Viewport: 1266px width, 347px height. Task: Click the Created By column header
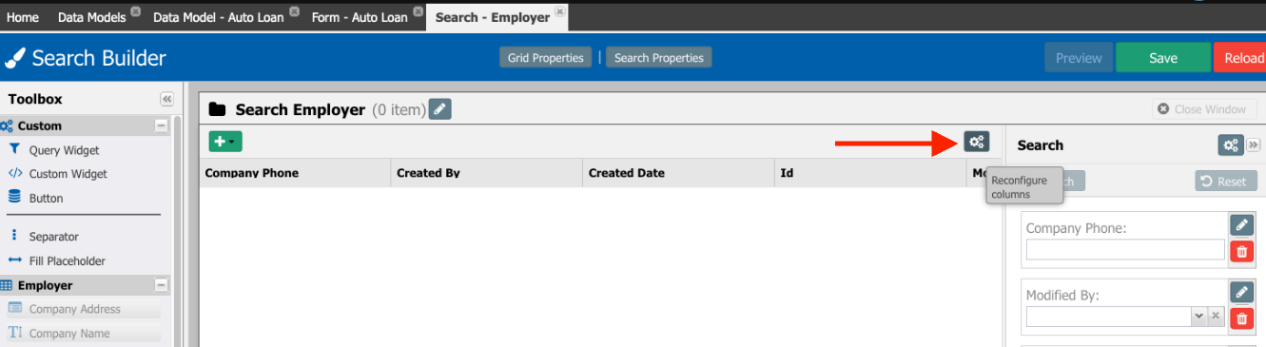[x=487, y=173]
